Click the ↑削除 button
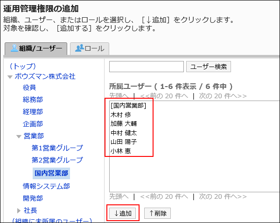Viewport: 280px width, 223px height. pos(158,213)
